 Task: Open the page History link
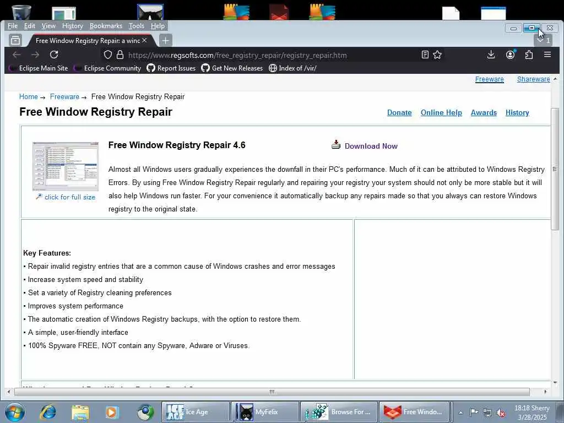517,112
